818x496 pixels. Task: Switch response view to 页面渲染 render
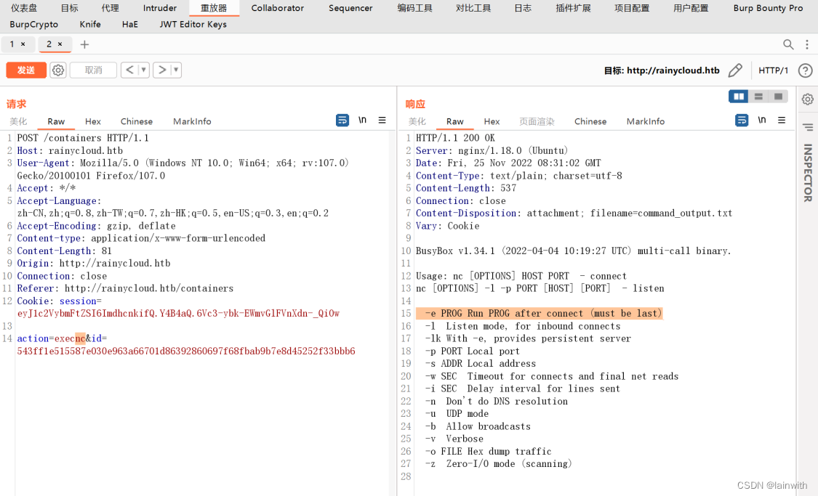click(537, 121)
